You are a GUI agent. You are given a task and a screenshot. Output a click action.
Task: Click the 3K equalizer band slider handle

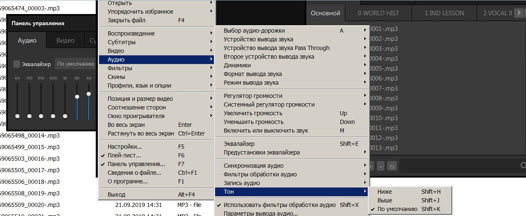(77, 97)
